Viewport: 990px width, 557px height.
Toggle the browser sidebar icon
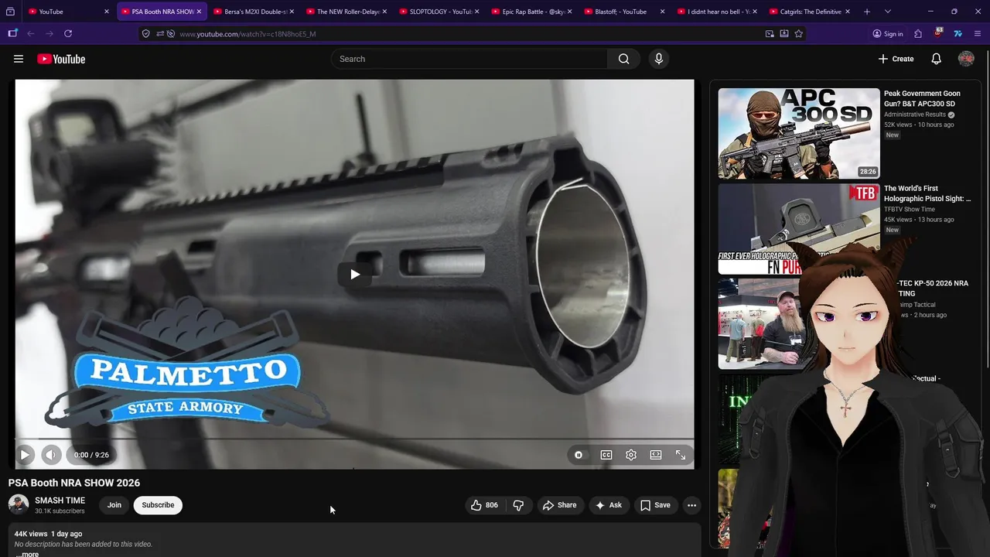point(12,33)
